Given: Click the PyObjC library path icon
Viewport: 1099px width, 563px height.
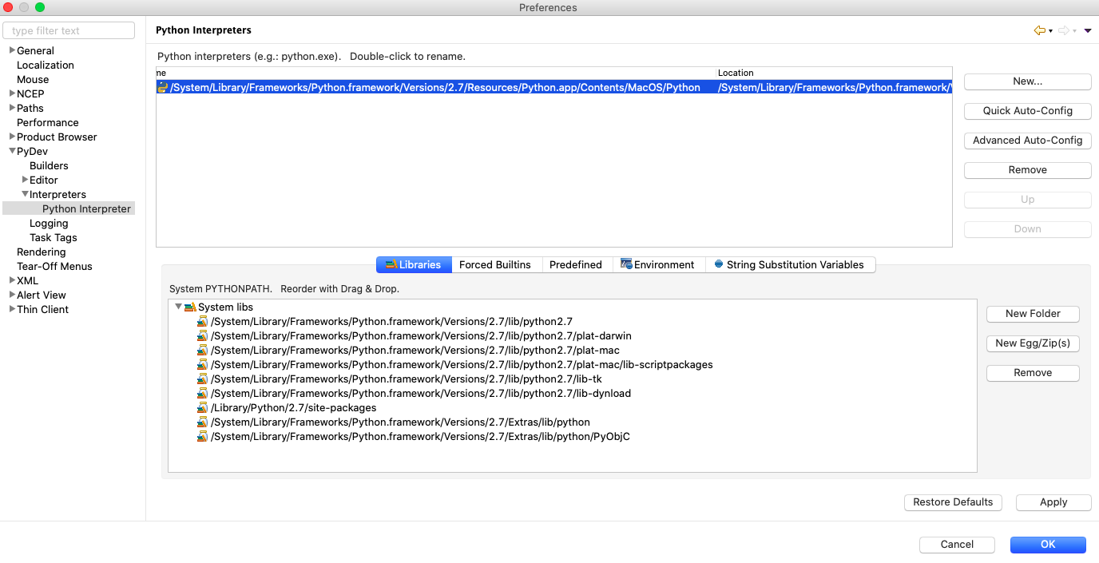Looking at the screenshot, I should (203, 437).
